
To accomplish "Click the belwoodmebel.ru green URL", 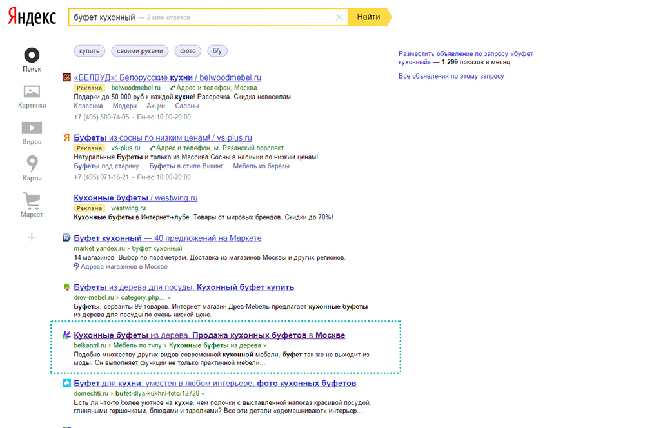I will click(x=135, y=88).
